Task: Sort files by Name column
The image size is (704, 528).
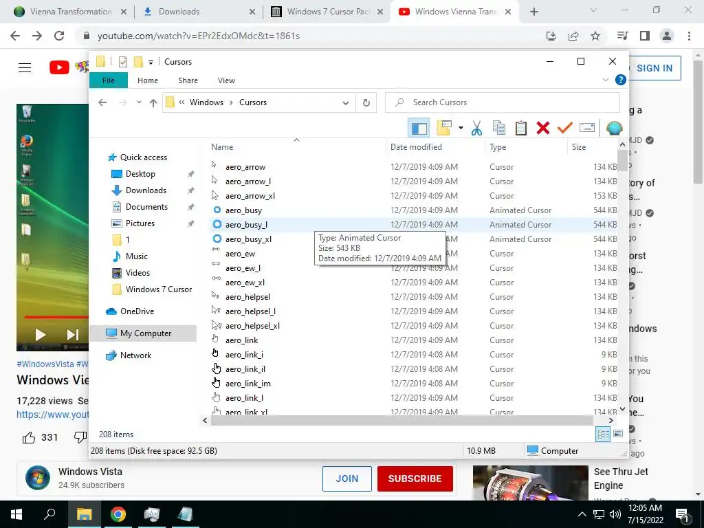Action: click(x=222, y=147)
